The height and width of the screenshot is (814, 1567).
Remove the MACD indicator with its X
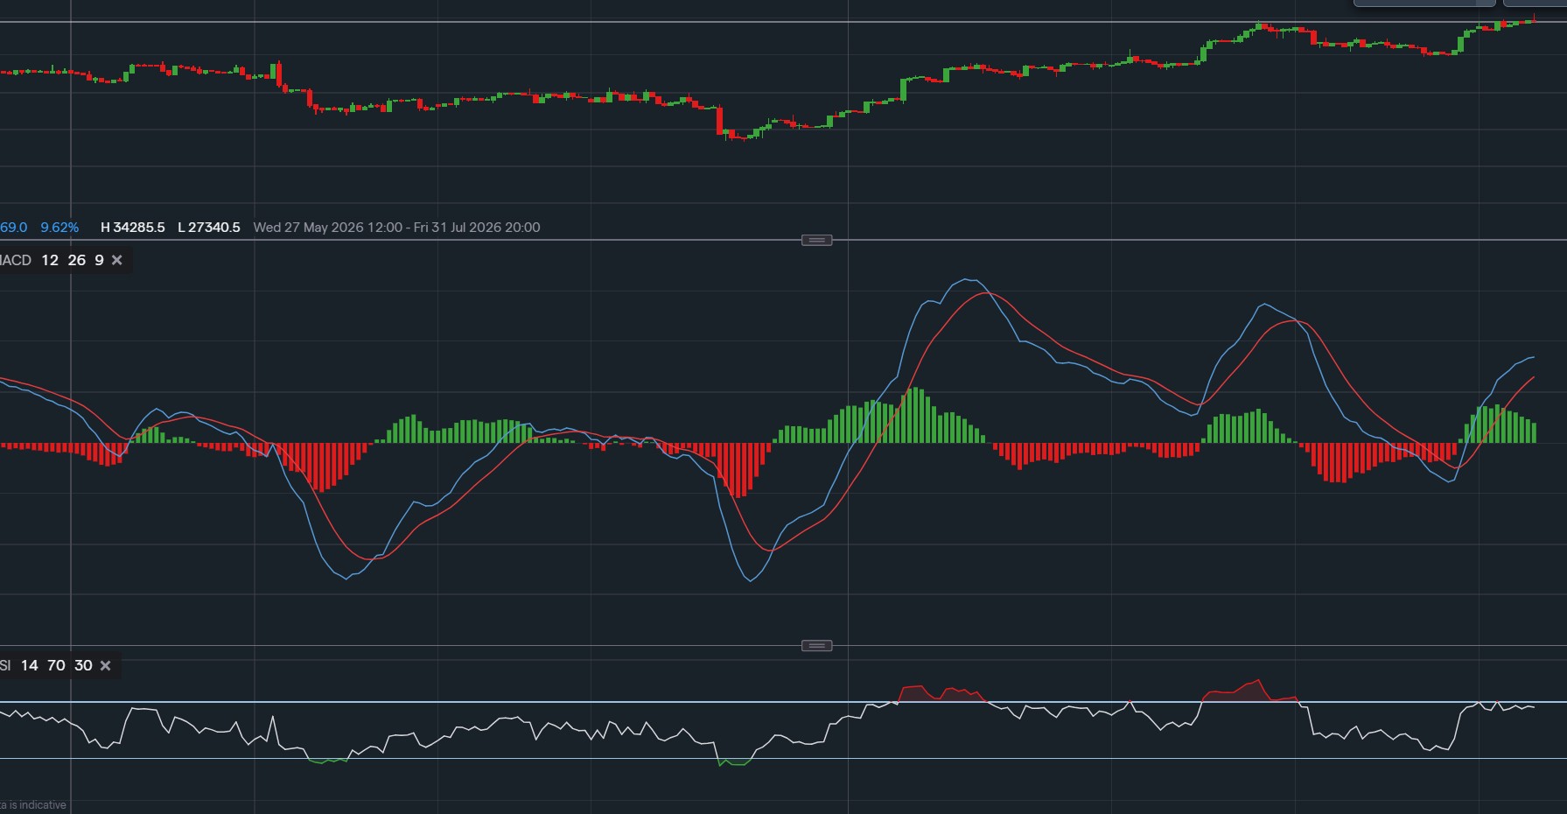[x=117, y=260]
